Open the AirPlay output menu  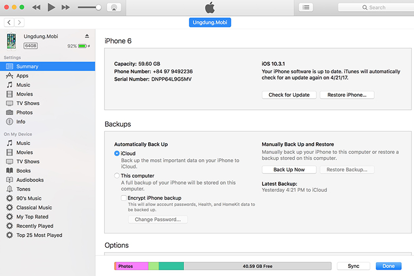(x=114, y=7)
